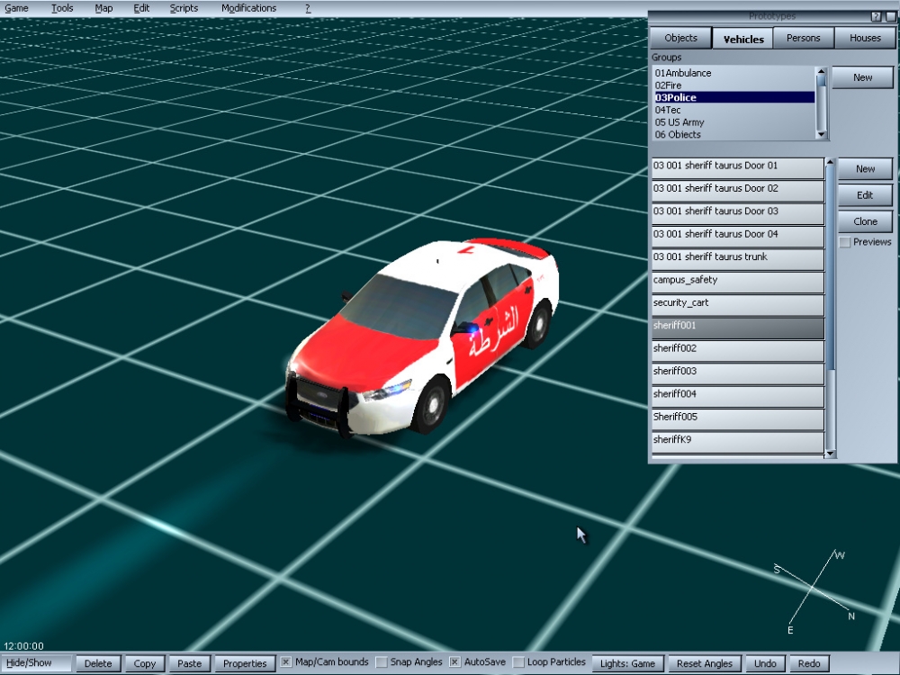Open the question mark help menu
This screenshot has width=900, height=675.
308,8
